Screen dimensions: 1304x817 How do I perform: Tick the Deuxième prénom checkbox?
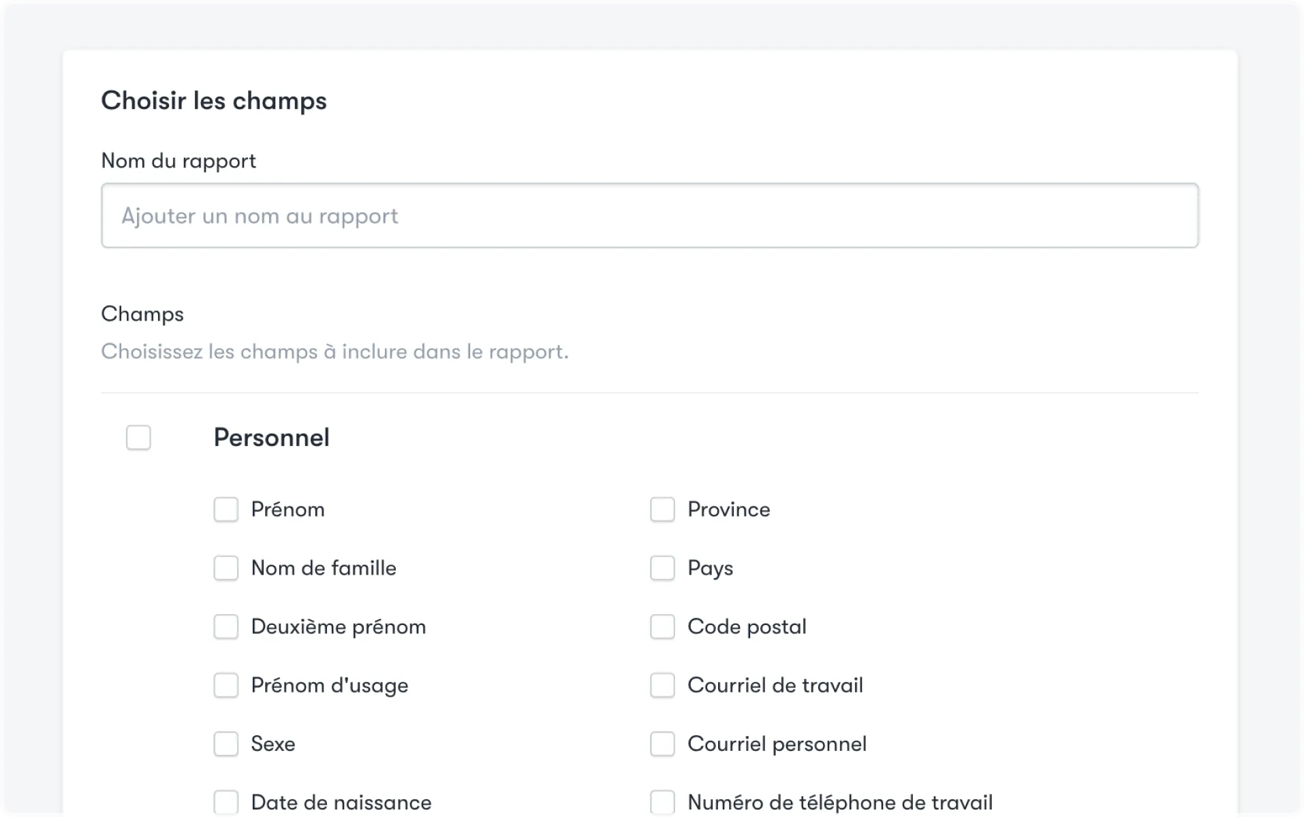coord(226,626)
